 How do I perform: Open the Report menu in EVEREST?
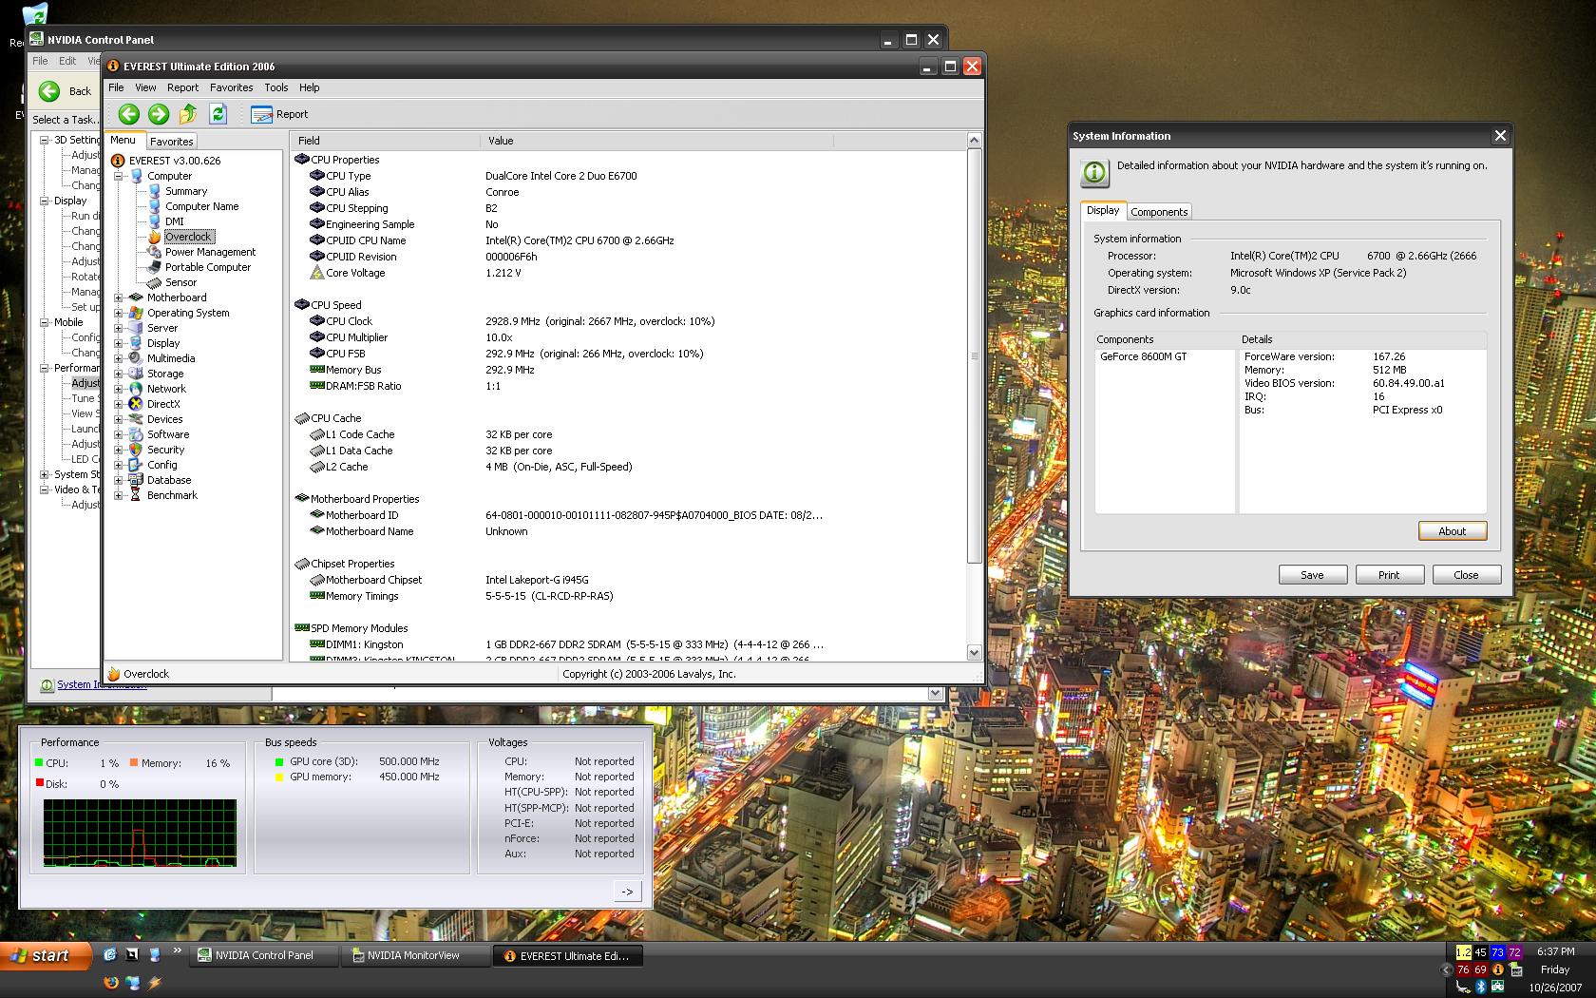coord(182,87)
